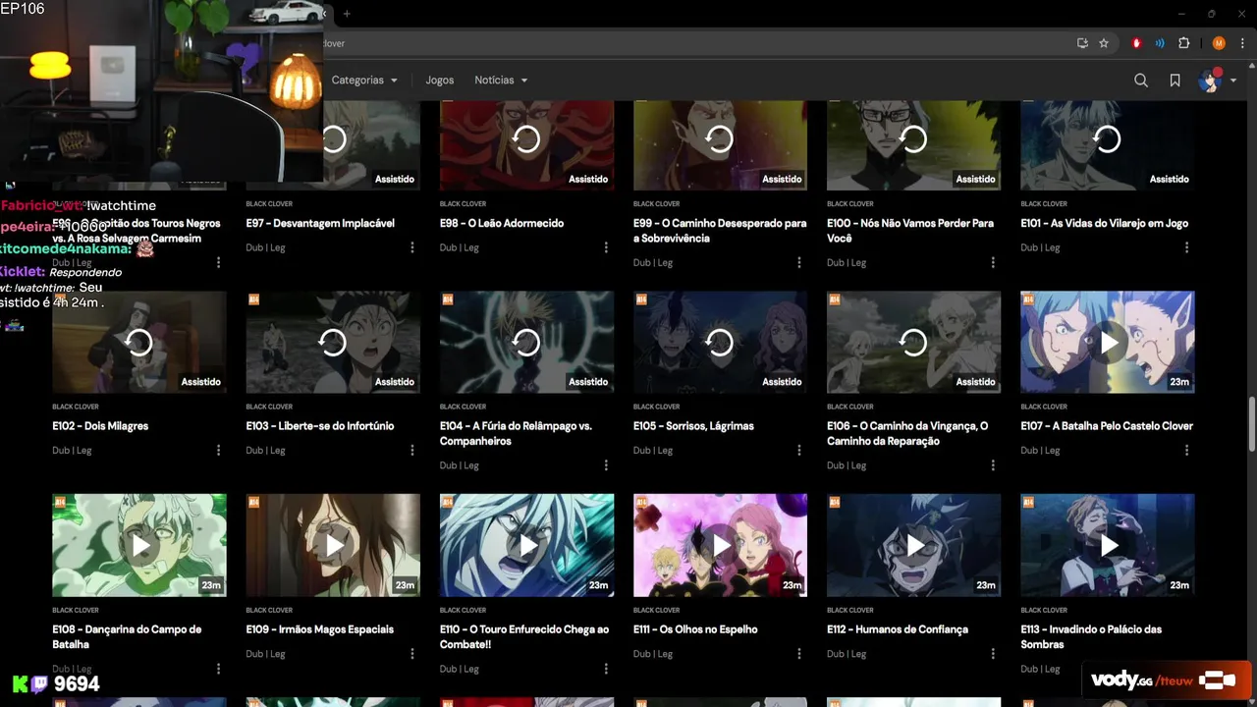1257x707 pixels.
Task: Open the Chrome three-dot menu
Action: click(x=1242, y=43)
